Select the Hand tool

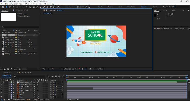10,7
